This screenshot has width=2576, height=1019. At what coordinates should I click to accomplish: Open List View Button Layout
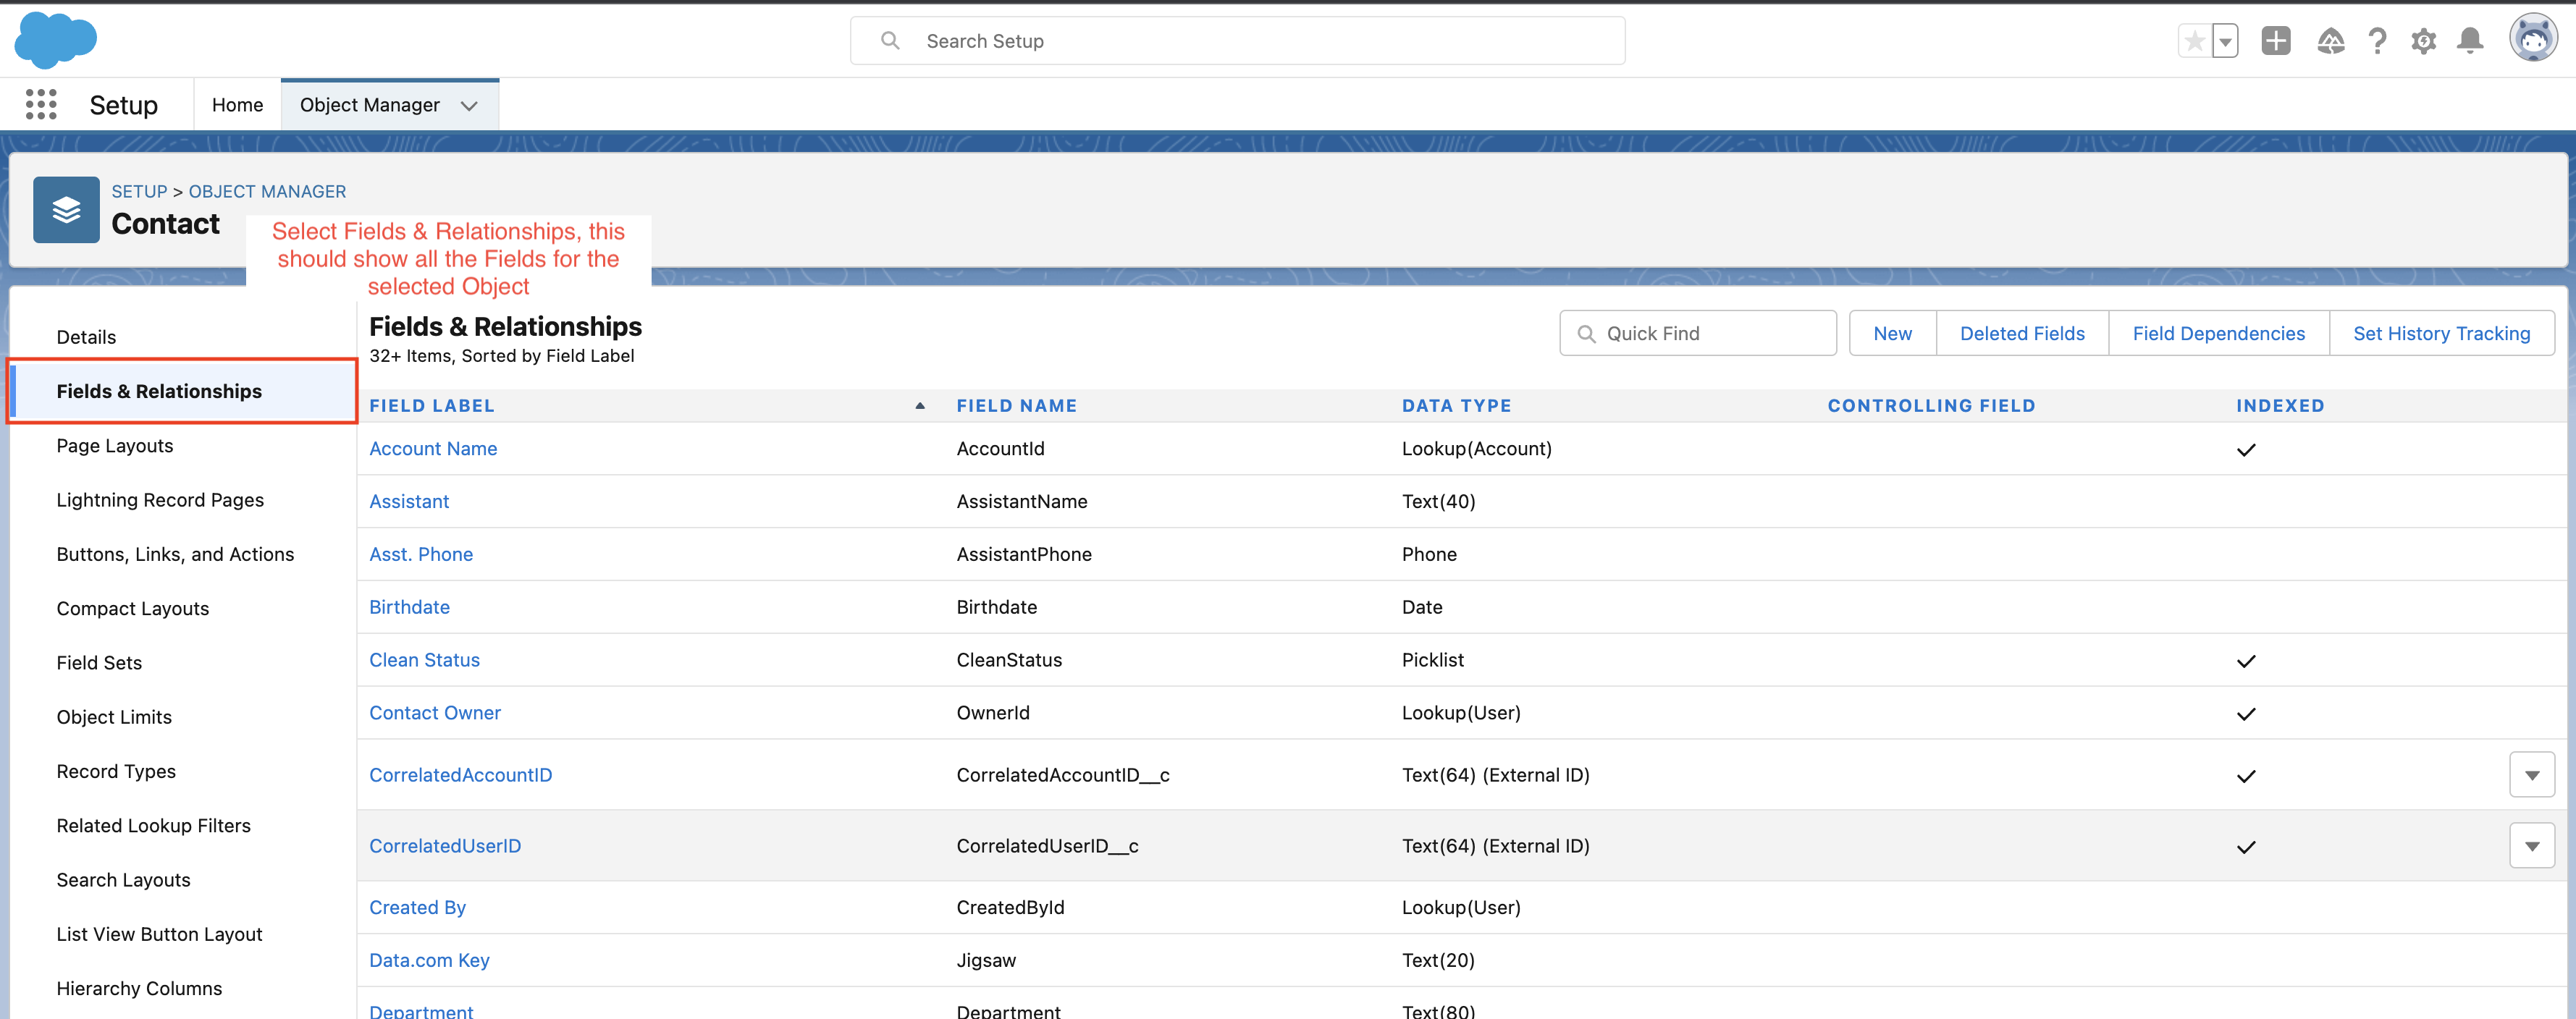tap(159, 934)
